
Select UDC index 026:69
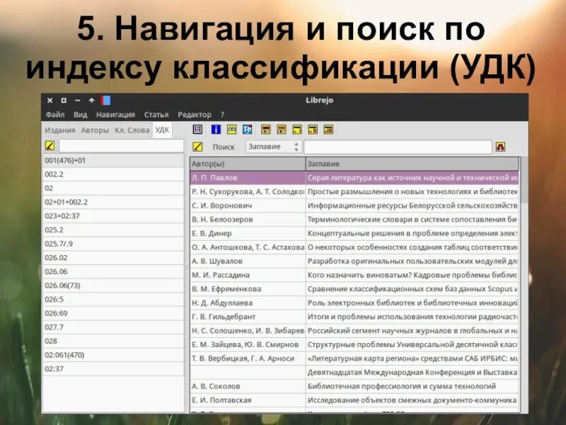point(113,313)
